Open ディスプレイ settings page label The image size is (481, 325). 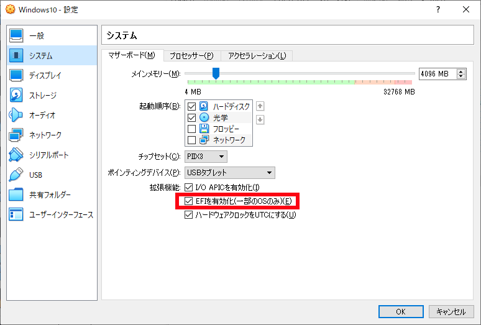45,75
